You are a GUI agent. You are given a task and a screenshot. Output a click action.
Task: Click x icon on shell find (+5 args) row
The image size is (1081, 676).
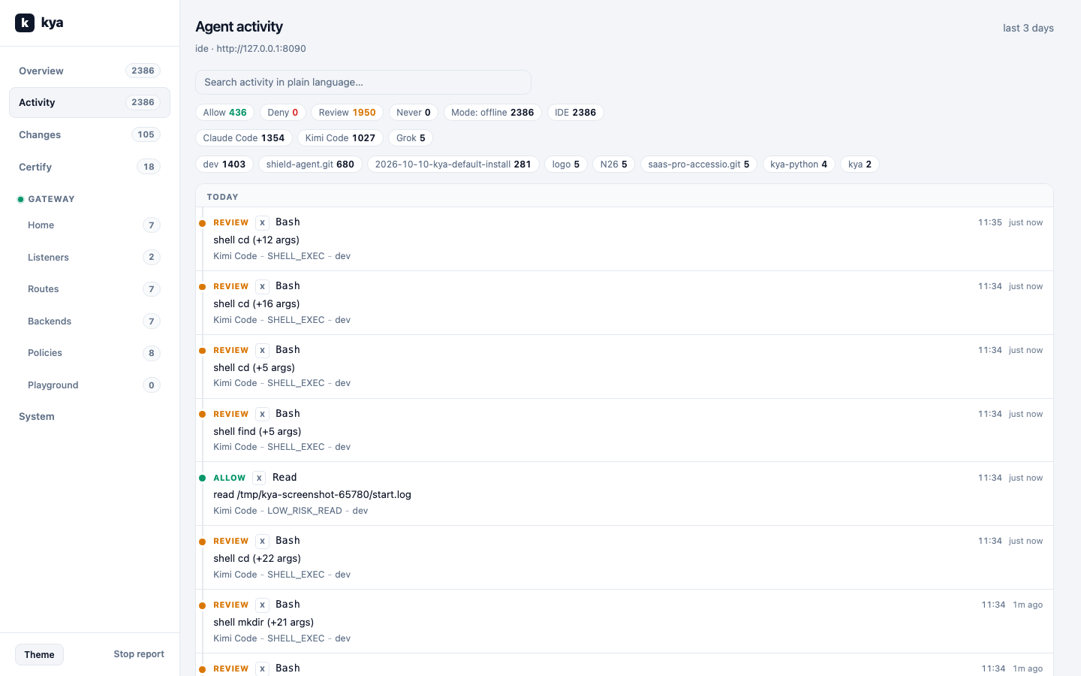pos(262,414)
